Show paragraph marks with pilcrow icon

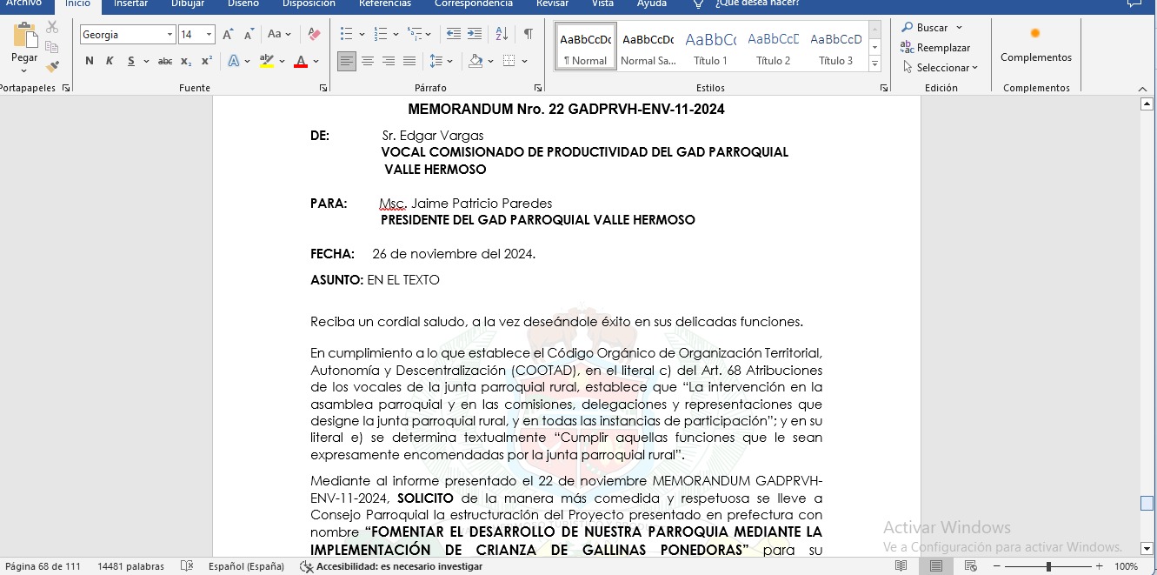[528, 34]
